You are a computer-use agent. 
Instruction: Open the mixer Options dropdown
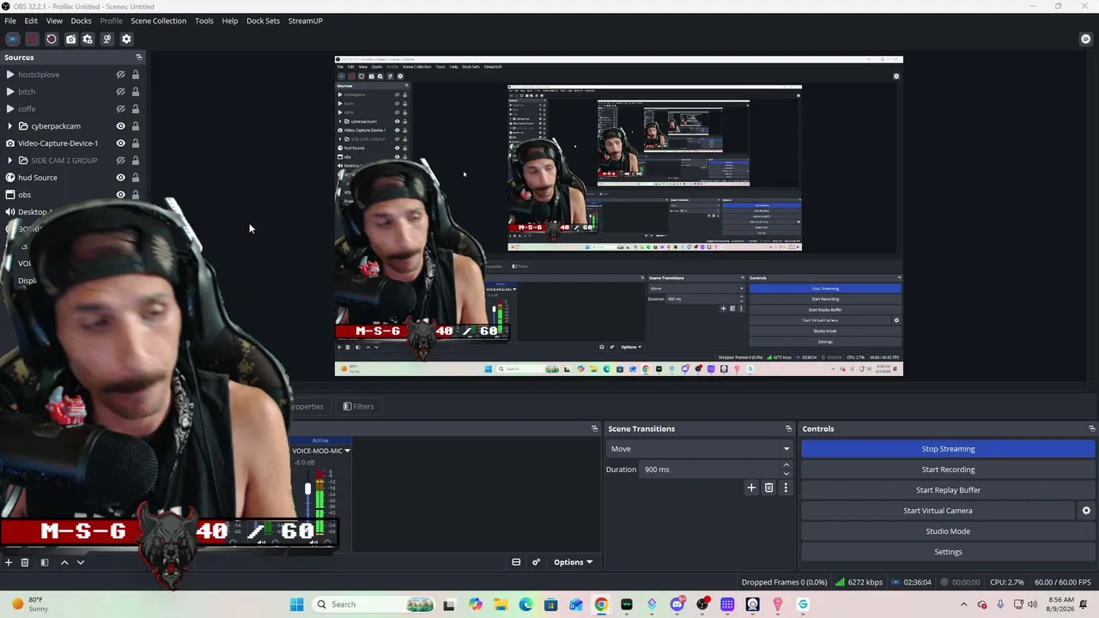(573, 562)
